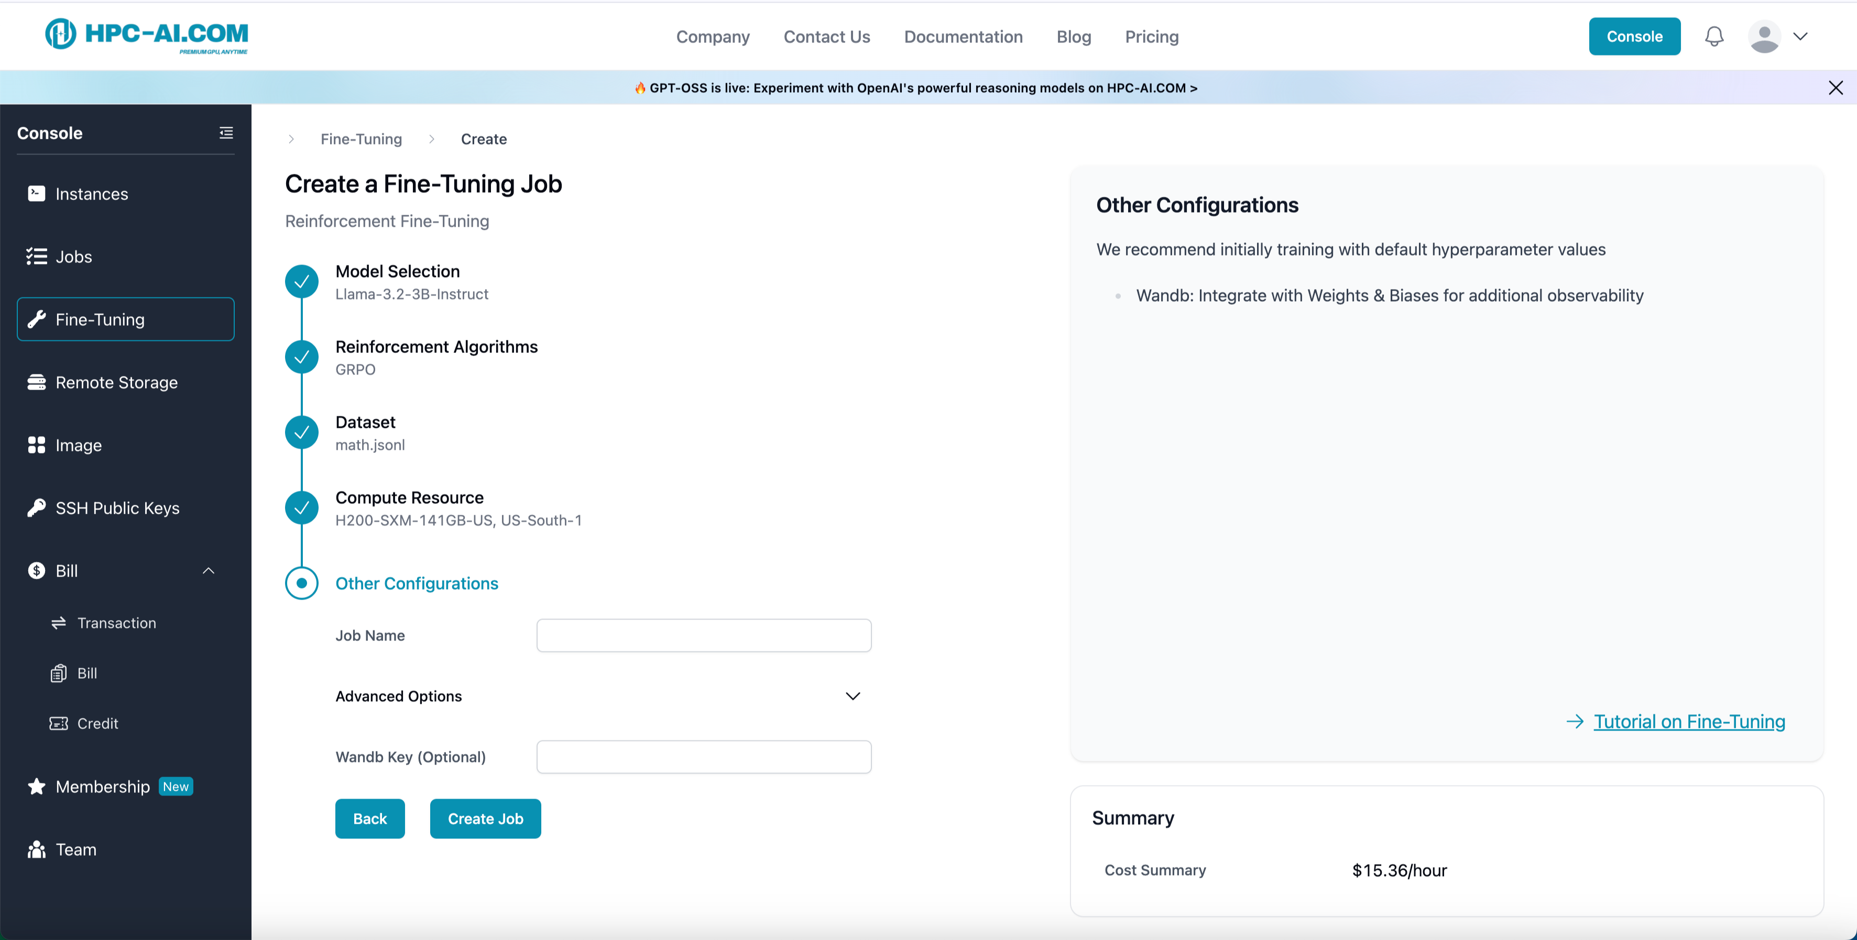Image resolution: width=1857 pixels, height=940 pixels.
Task: Click the SSH Public Keys key icon
Action: coord(36,508)
